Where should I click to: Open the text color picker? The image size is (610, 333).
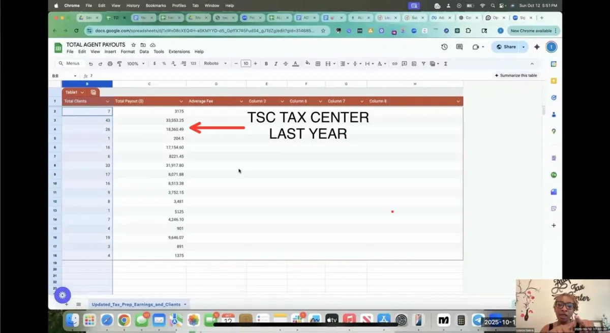click(295, 64)
